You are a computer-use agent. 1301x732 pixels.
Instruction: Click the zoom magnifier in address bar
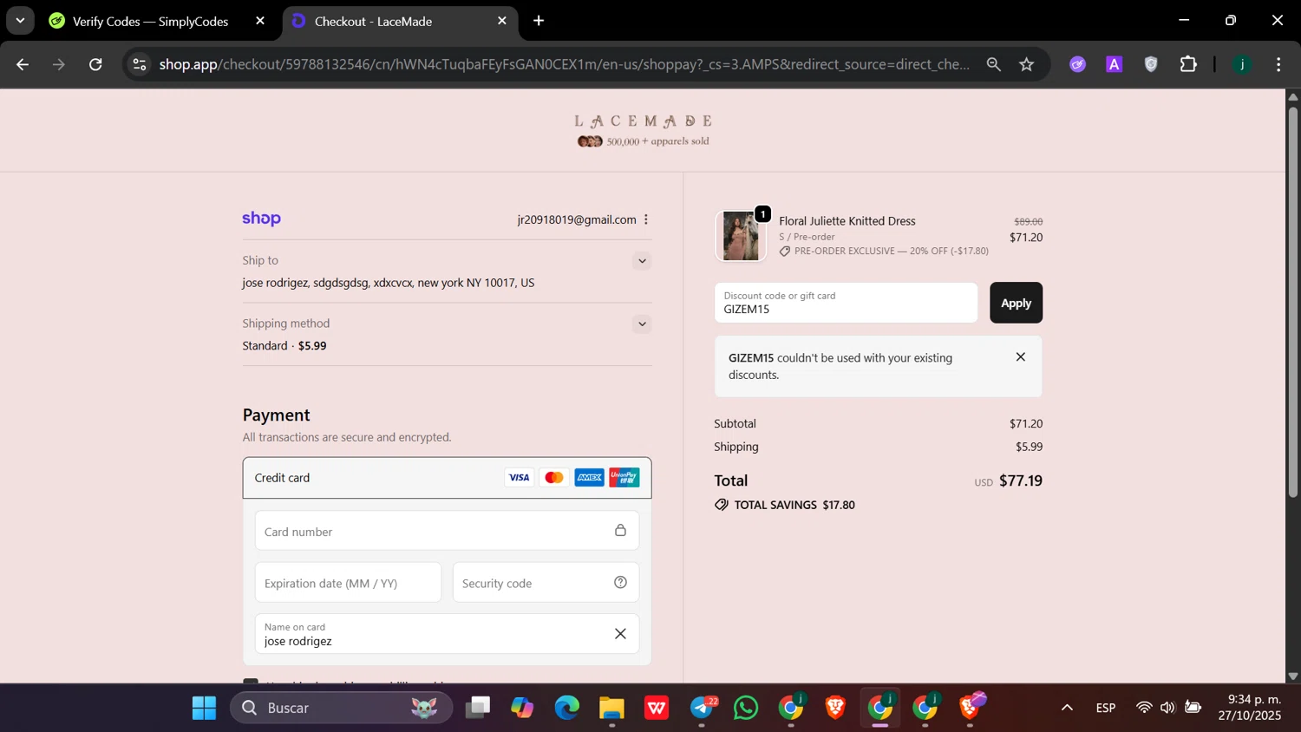993,64
